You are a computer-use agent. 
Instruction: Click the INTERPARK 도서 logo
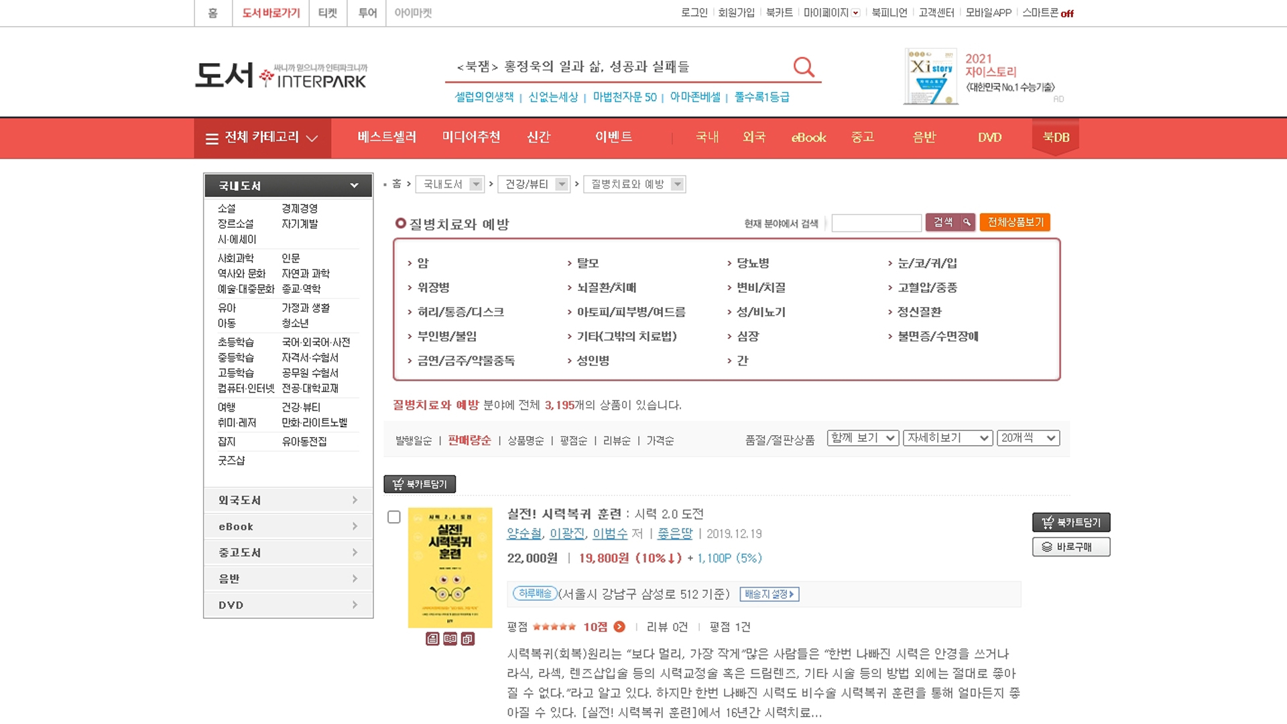(x=281, y=75)
